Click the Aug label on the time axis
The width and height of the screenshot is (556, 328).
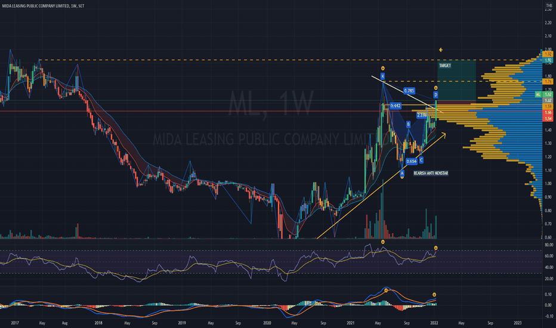pyautogui.click(x=64, y=323)
